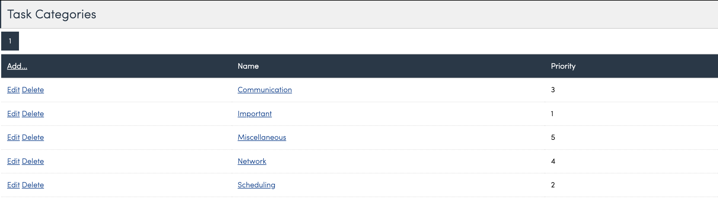Screen dimensions: 718x198
Task: Open the Network category link
Action: [252, 161]
